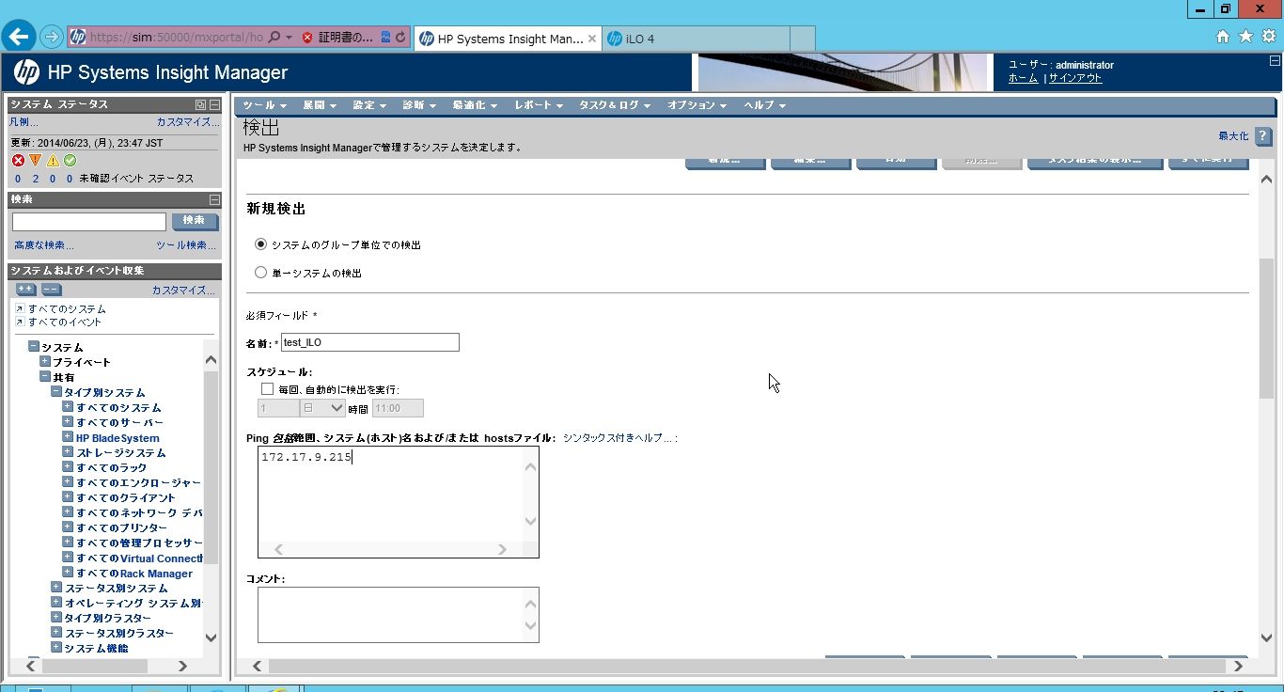Click the system search input field
The width and height of the screenshot is (1284, 692).
89,221
